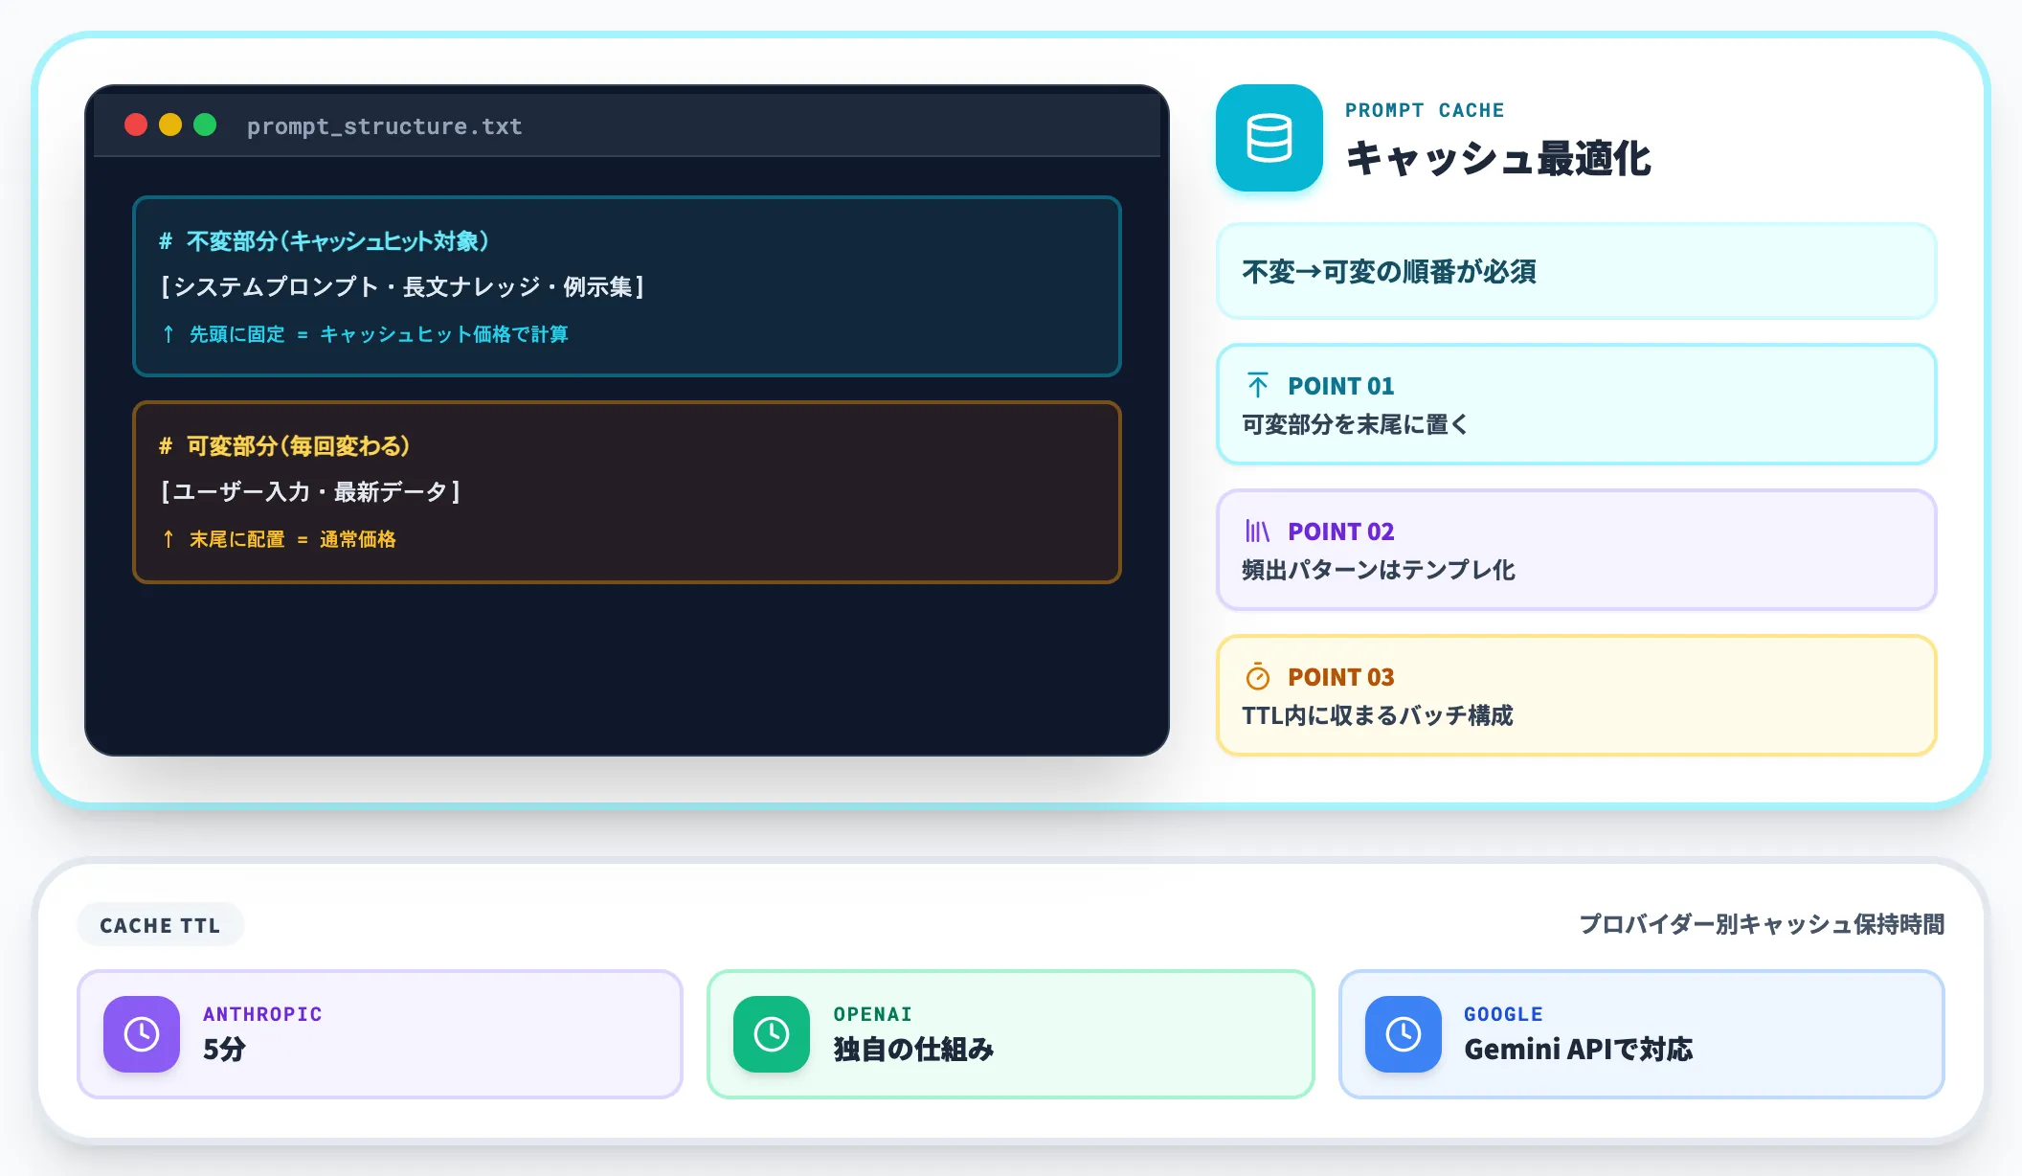Click the heading # 不変部分(キャッシュヒット対象)
This screenshot has height=1176, width=2022.
click(x=324, y=240)
